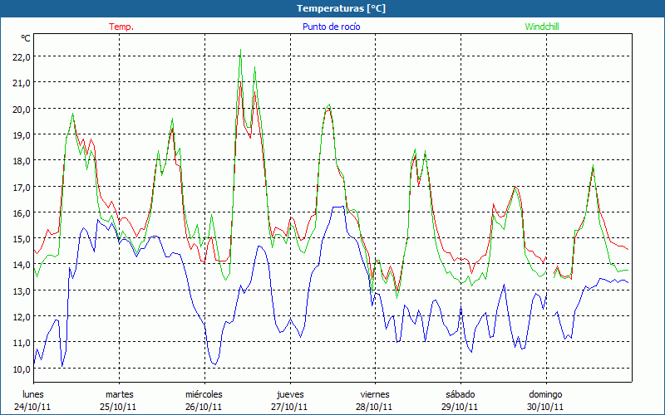Click the viernes day label
665x415 pixels.
[x=375, y=394]
